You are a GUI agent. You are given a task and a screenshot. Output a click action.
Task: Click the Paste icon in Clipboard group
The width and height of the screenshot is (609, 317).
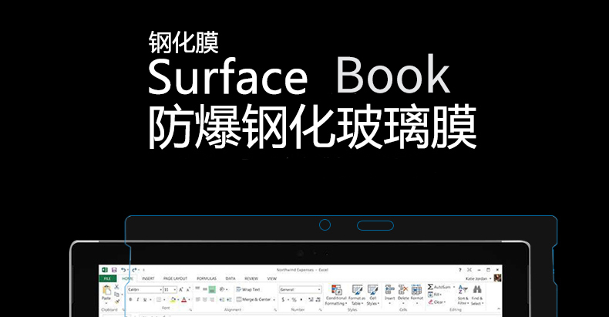[x=106, y=290]
